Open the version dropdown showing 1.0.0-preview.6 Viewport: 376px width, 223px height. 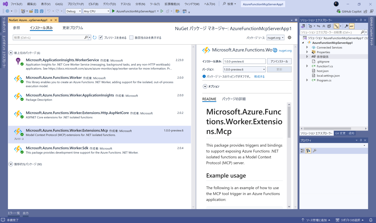tap(244, 69)
